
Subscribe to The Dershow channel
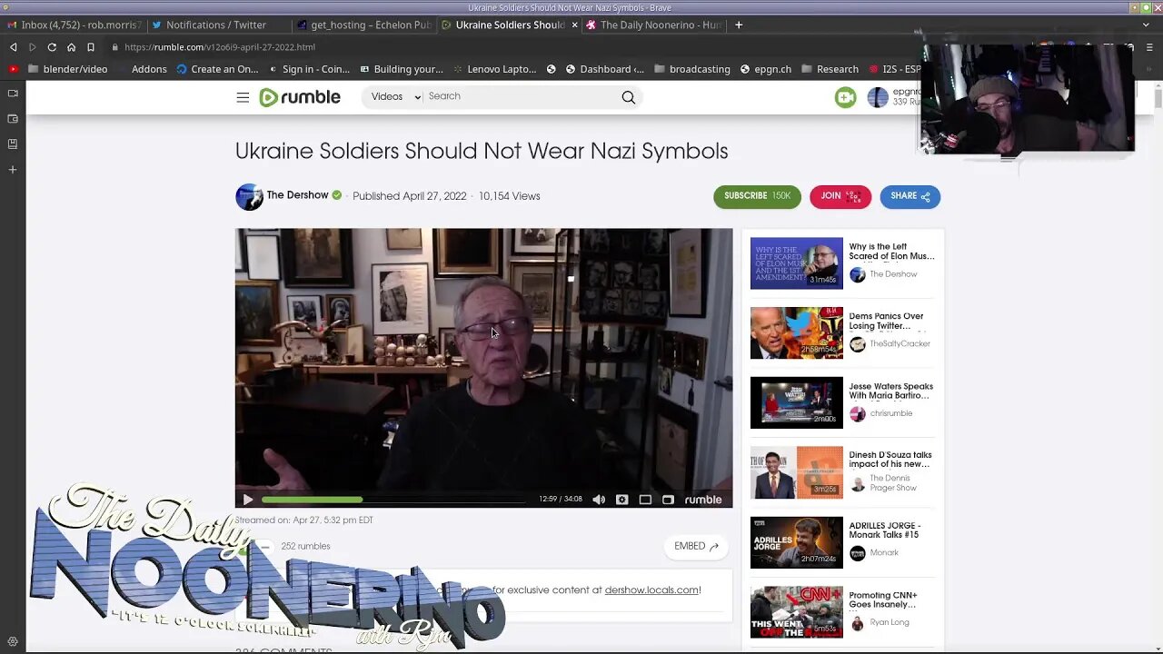(x=757, y=196)
